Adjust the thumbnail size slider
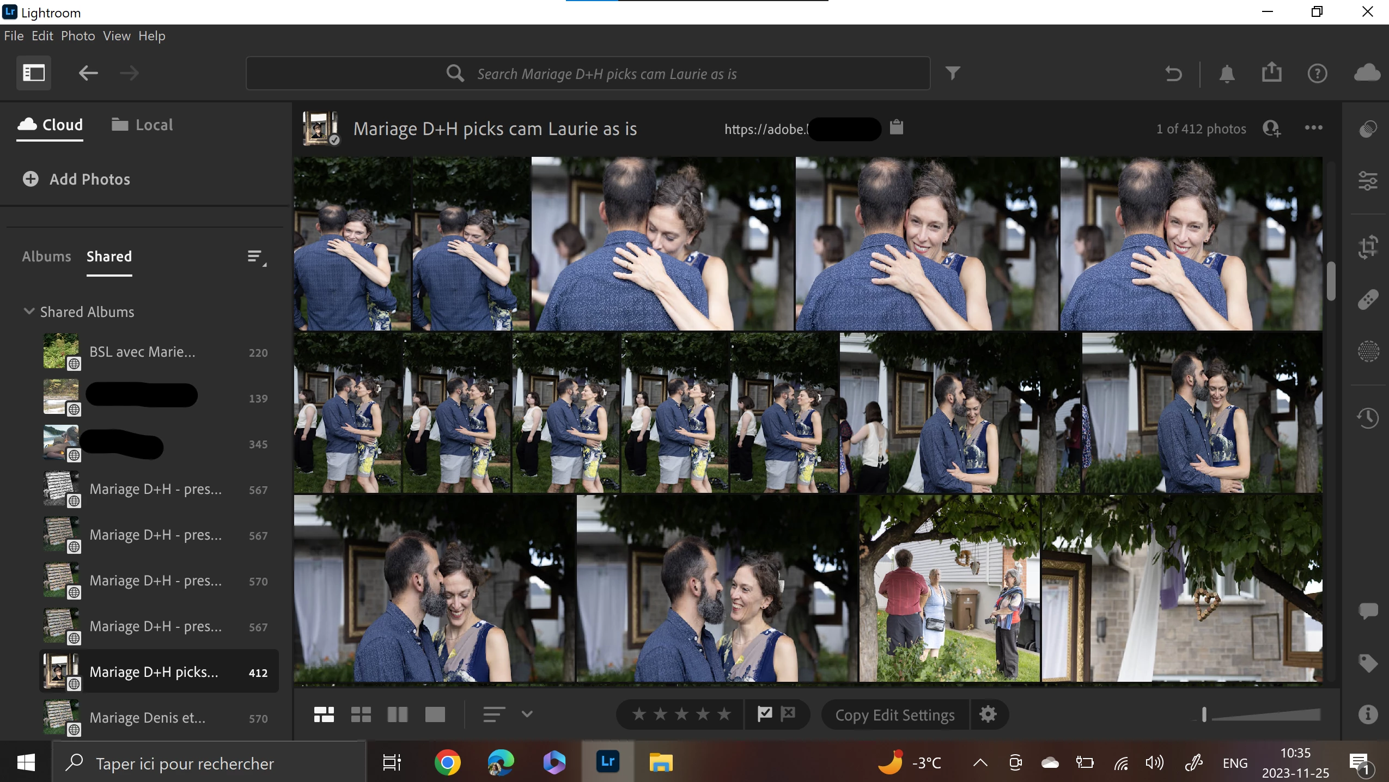 coord(1204,714)
